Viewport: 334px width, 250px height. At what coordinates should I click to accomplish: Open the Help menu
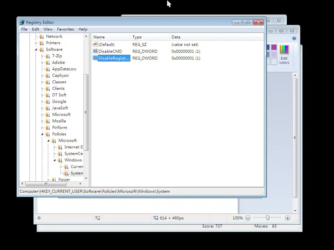click(83, 29)
